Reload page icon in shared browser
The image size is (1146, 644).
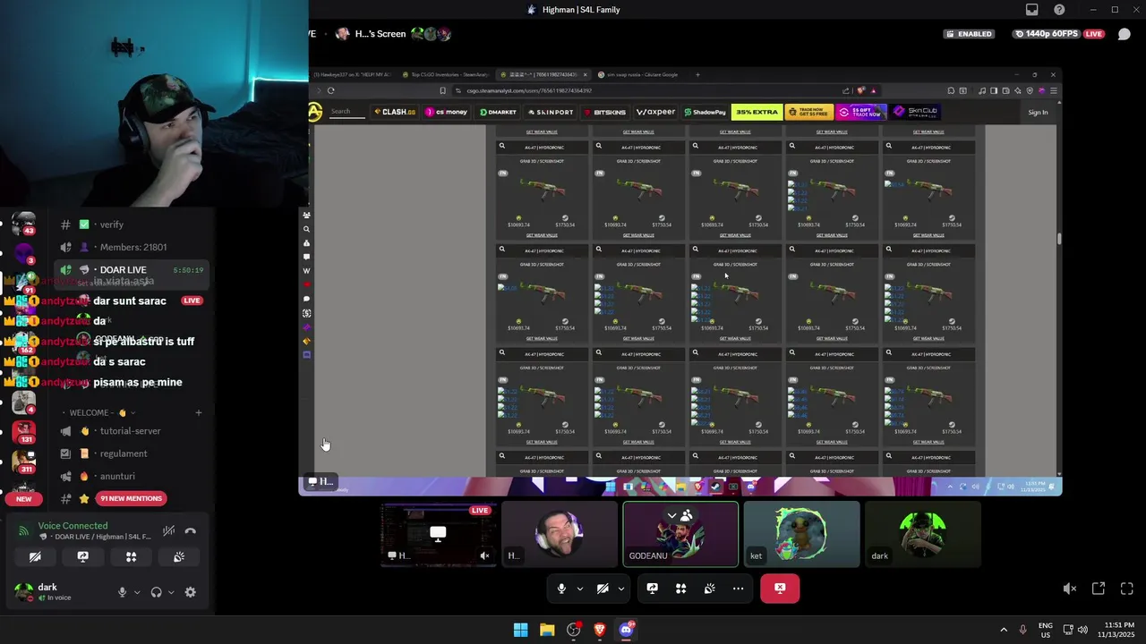pos(330,90)
